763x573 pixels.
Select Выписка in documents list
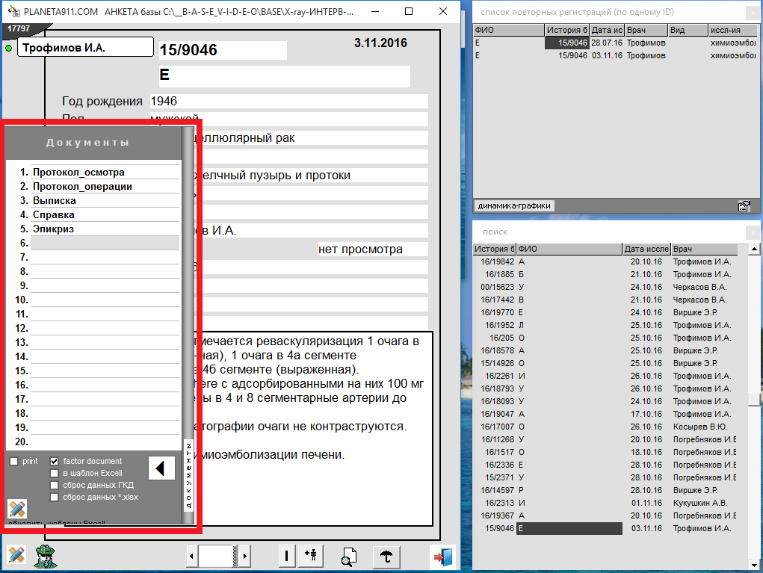[55, 201]
